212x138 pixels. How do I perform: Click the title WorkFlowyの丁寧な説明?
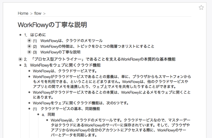click(x=52, y=25)
